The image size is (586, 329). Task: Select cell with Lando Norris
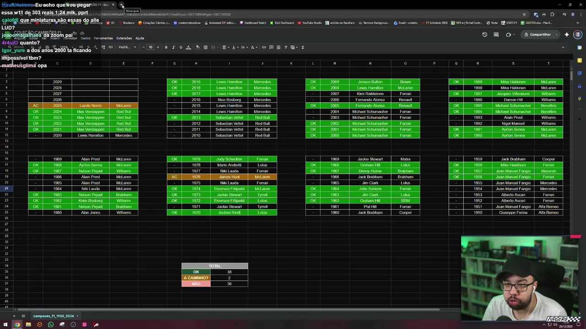(x=90, y=106)
